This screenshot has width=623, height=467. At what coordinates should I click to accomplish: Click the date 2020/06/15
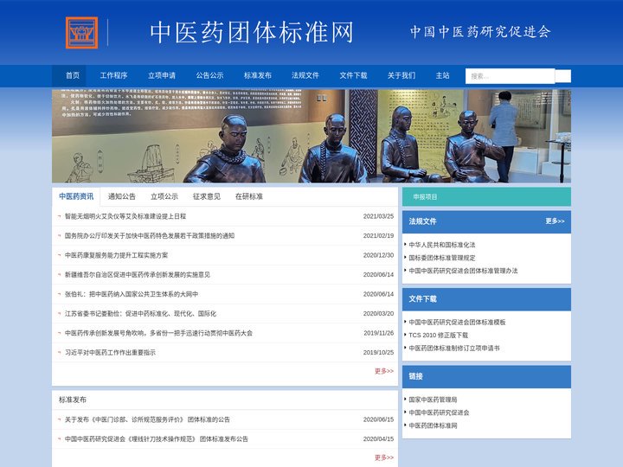coord(378,419)
